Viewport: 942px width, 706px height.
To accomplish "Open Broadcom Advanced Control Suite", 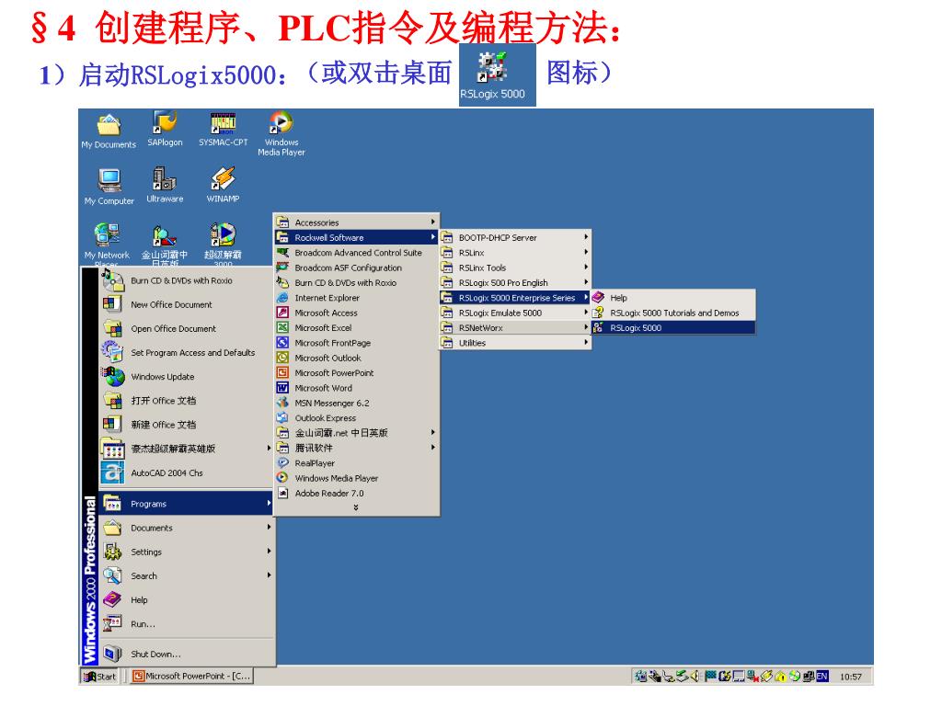I will pyautogui.click(x=356, y=252).
